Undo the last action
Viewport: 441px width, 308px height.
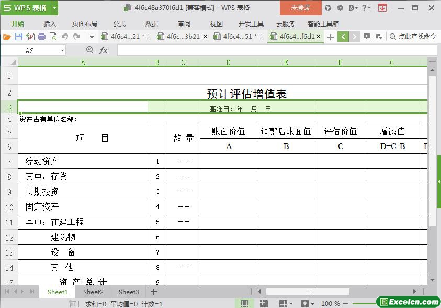click(65, 37)
